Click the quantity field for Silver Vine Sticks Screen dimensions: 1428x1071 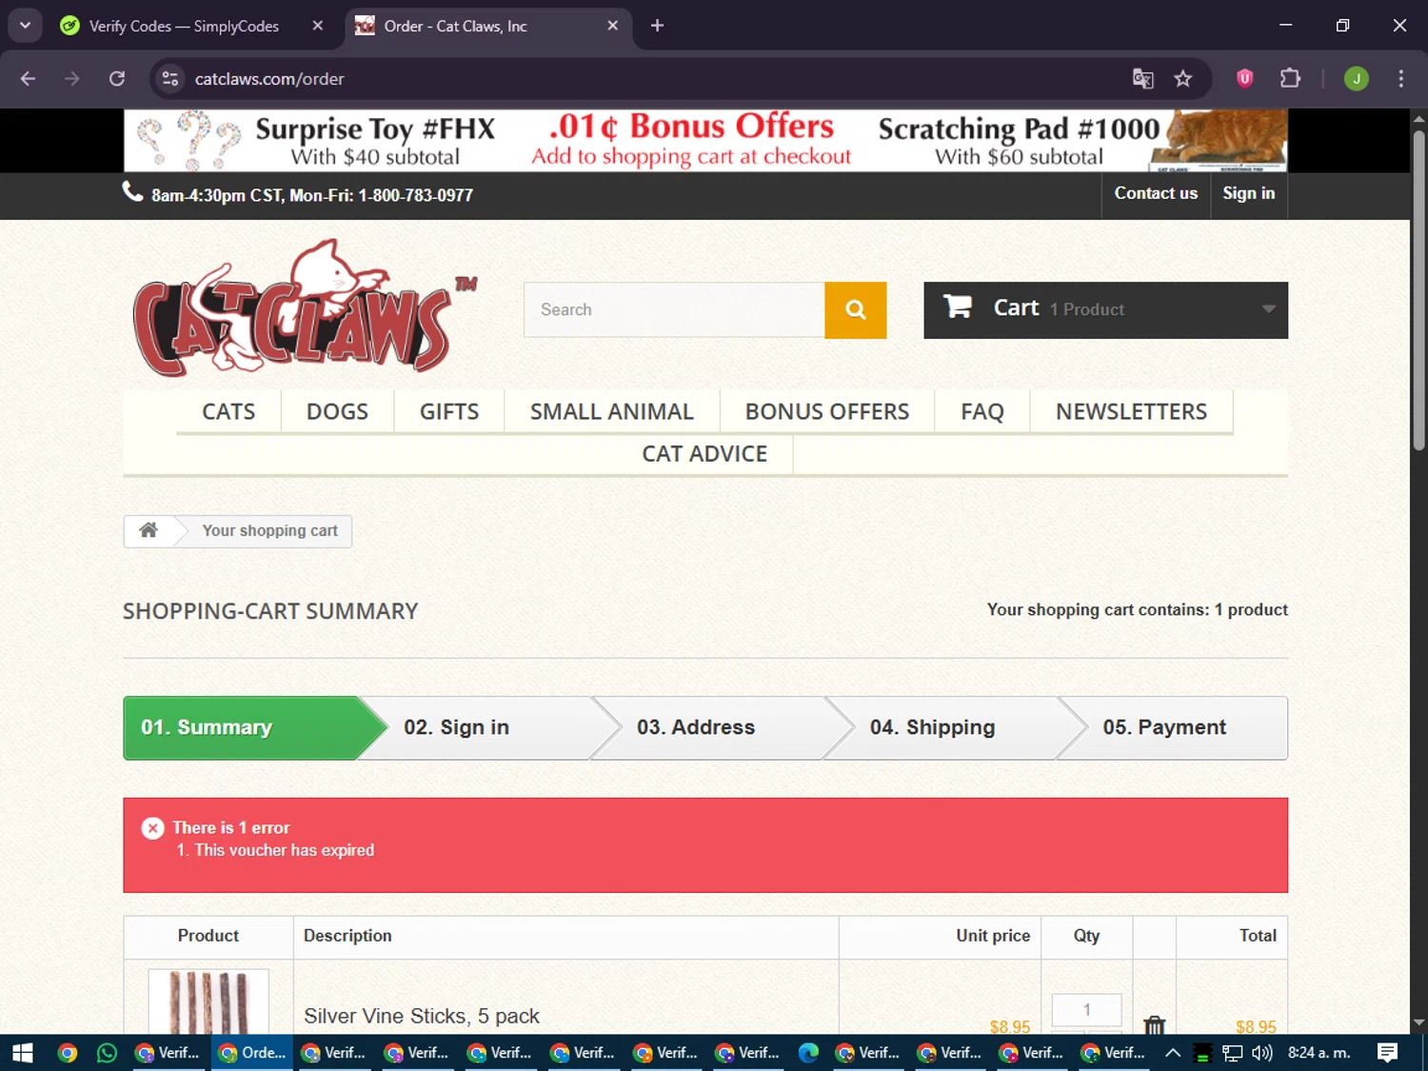(x=1086, y=1010)
